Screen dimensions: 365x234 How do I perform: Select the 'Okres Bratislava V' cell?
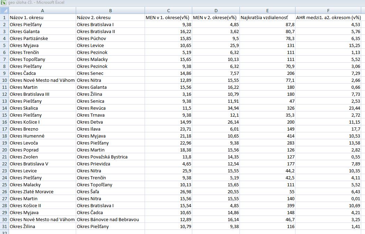pos(42,164)
